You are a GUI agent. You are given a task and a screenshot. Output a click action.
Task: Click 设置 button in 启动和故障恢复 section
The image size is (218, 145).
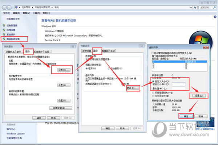64,101
